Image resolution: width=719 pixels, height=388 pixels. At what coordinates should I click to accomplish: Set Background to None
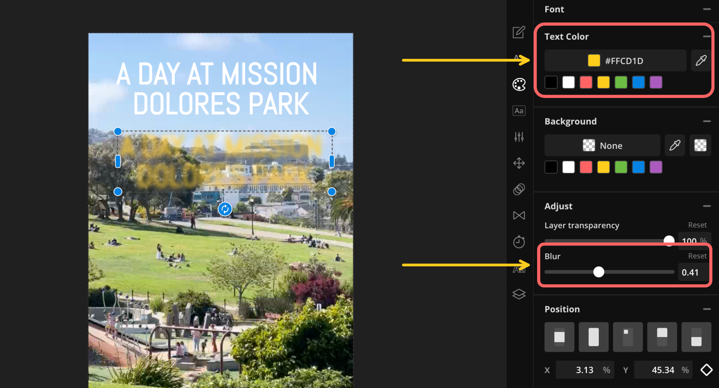(602, 145)
